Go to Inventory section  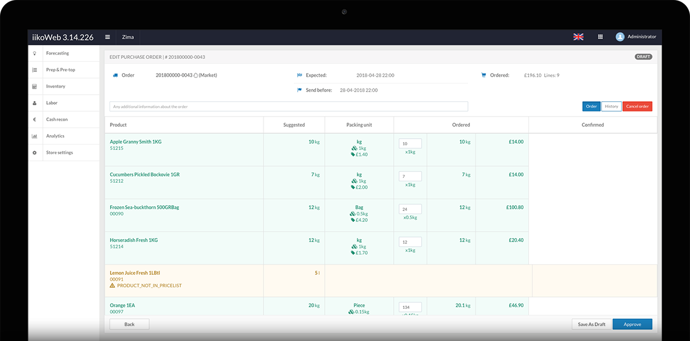coord(55,86)
